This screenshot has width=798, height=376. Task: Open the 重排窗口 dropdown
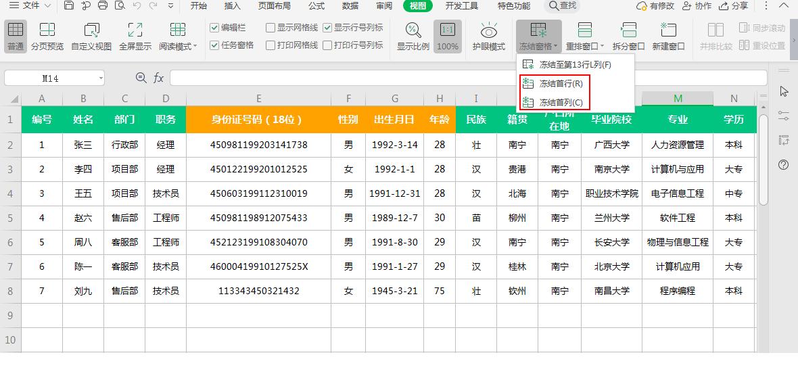[586, 47]
